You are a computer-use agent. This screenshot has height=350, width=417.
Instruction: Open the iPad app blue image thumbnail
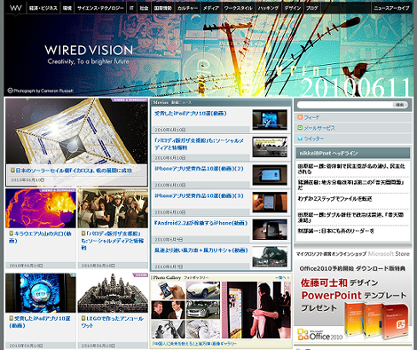click(41, 292)
